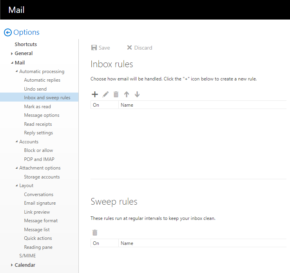Screen dimensions: 290x273
Task: Click the inbox rules trash delete icon
Action: (x=116, y=94)
